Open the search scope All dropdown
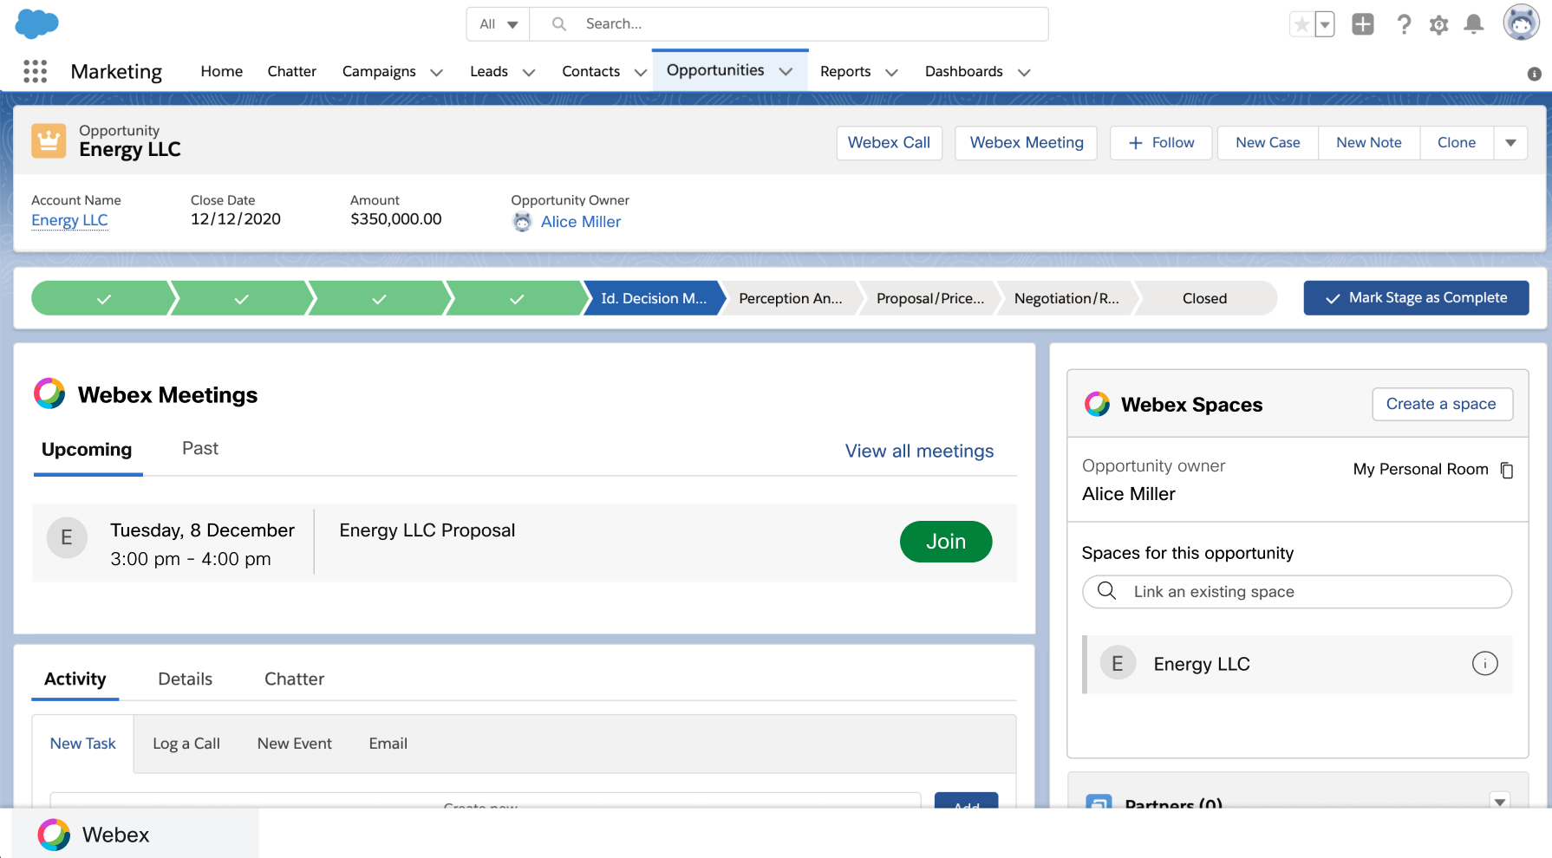 [499, 24]
